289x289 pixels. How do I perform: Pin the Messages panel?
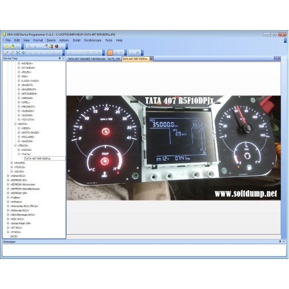pos(280,242)
